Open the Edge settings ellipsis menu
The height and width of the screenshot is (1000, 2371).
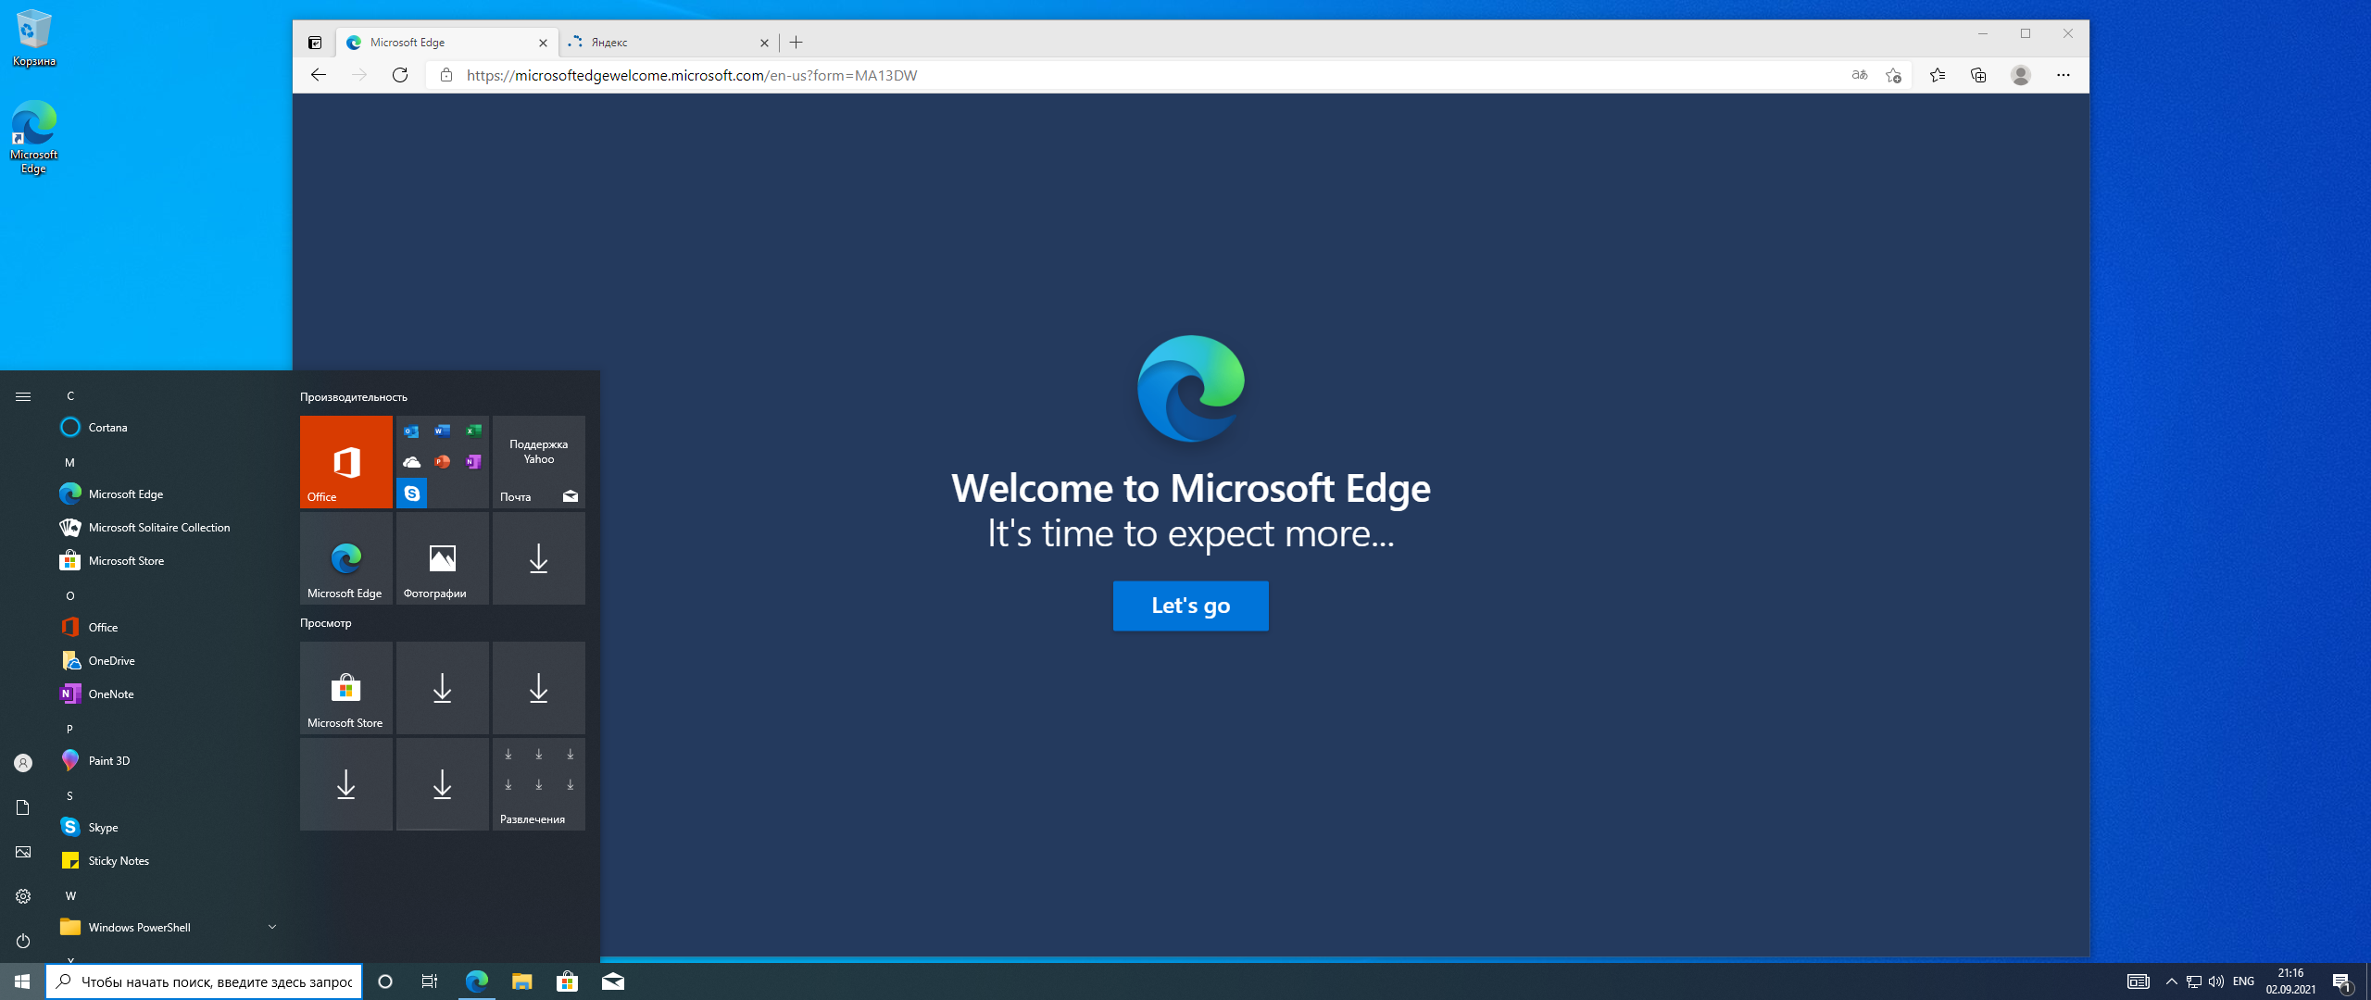2063,75
